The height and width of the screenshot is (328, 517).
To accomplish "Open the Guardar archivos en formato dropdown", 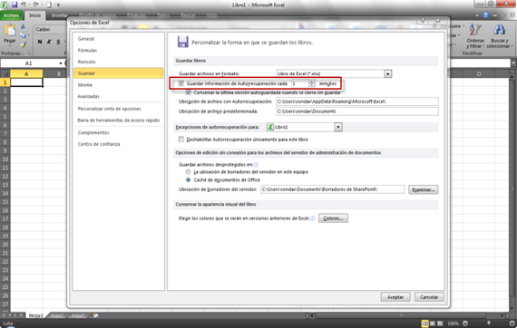I will point(388,73).
